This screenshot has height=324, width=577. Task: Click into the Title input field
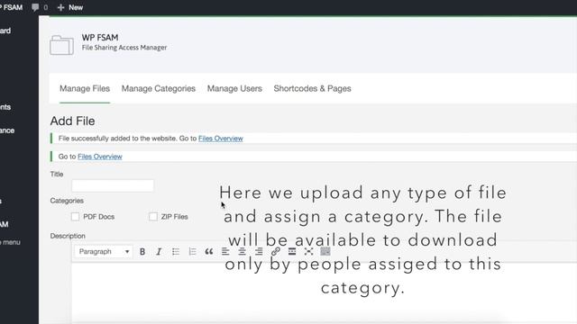tap(113, 185)
